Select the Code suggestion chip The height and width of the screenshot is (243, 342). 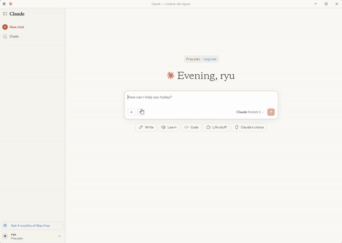(x=191, y=127)
